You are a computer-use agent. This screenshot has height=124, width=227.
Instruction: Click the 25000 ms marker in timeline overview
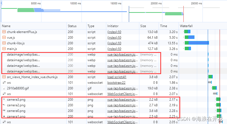(196, 3)
